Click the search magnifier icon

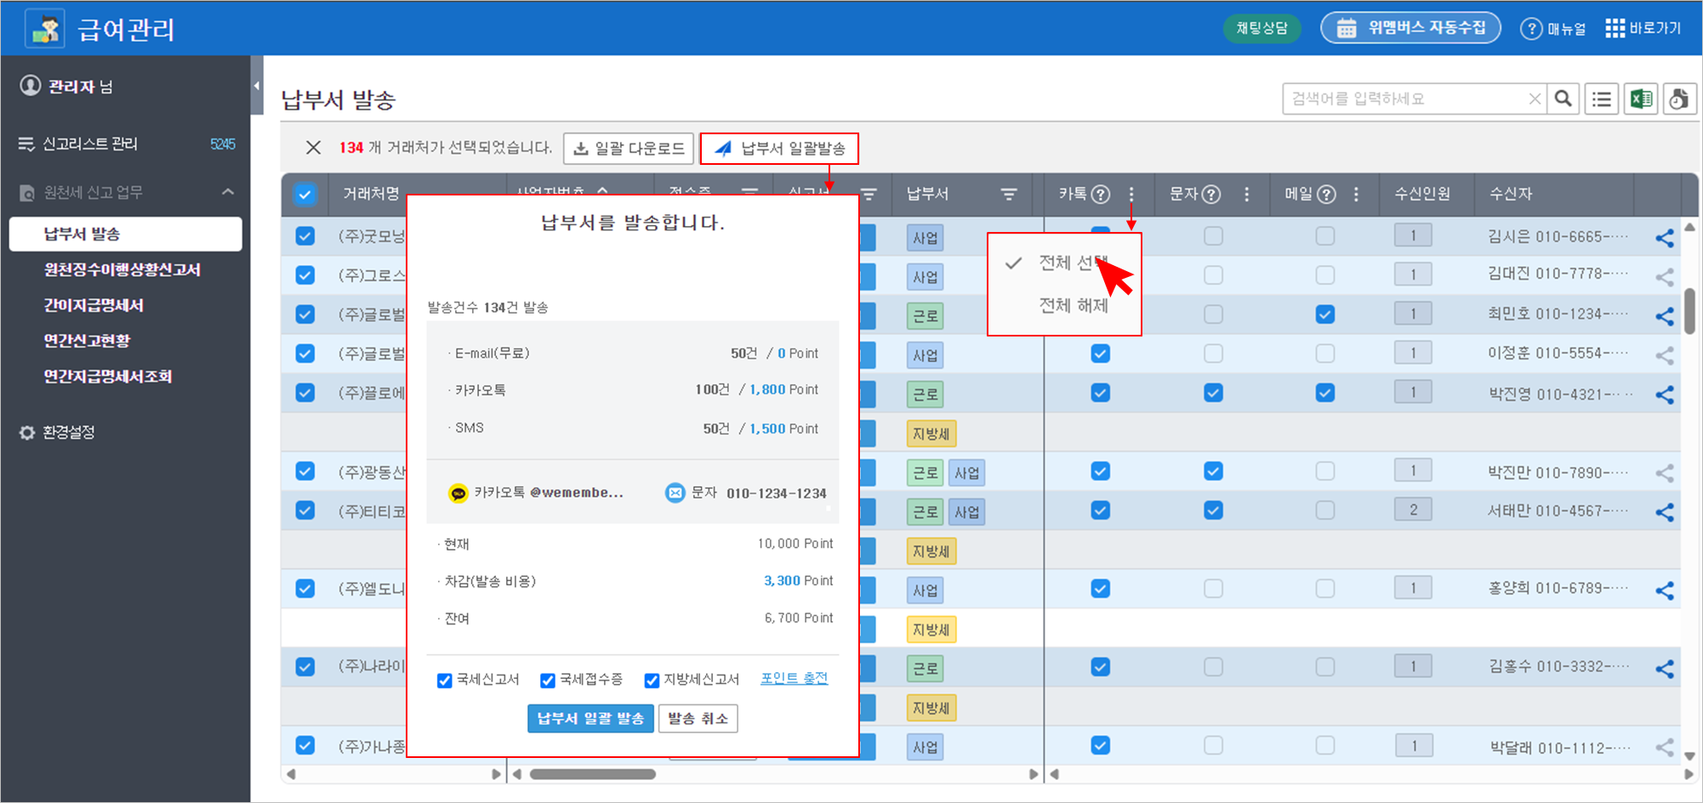pos(1563,99)
